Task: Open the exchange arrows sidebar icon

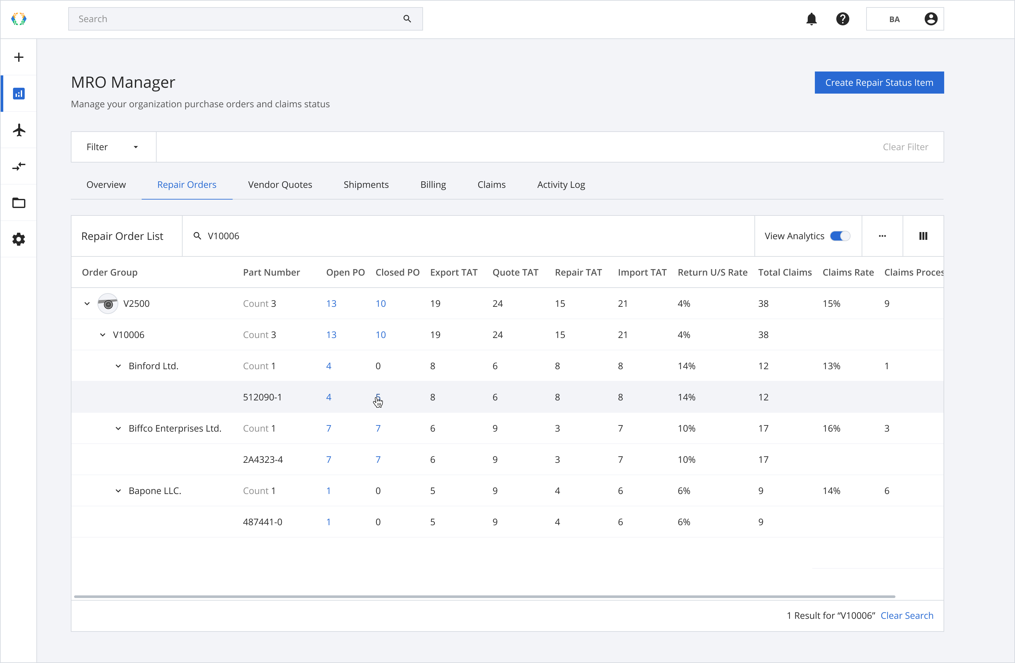Action: click(x=19, y=166)
